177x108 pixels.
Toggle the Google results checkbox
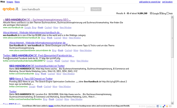click(x=151, y=13)
